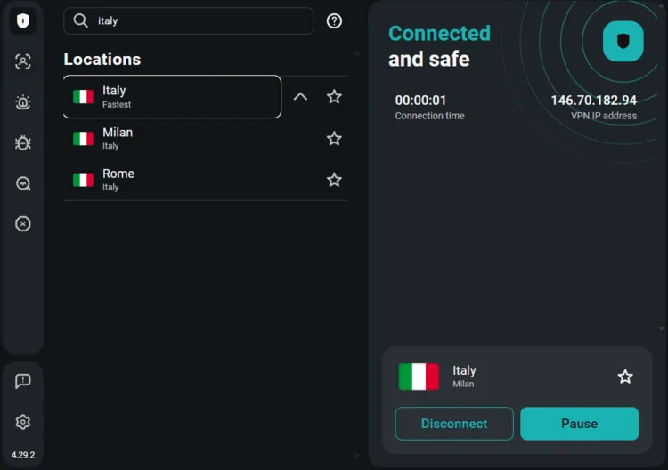The width and height of the screenshot is (668, 470).
Task: Click the magnifier icon in search box
Action: point(80,20)
